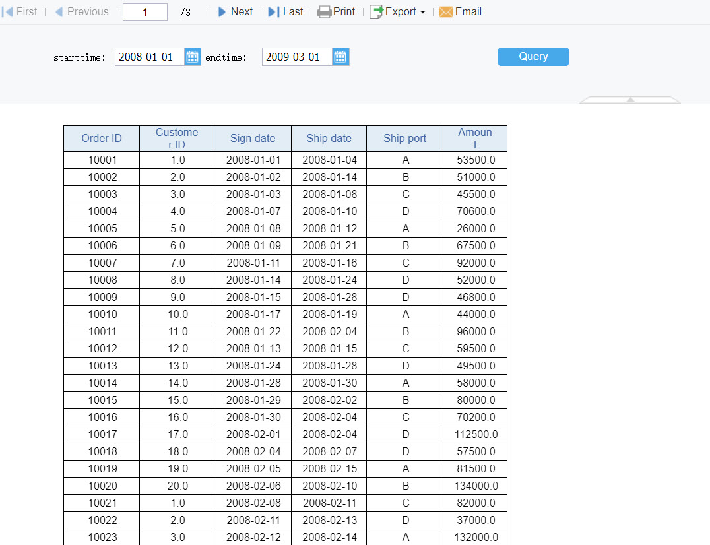Select order ID cell 10001

102,160
